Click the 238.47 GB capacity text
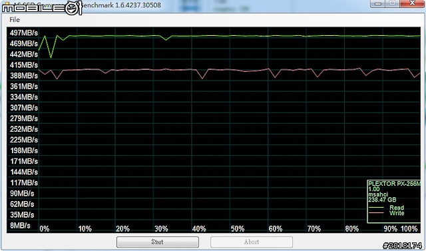Viewport: 426px width, 251px height. (x=382, y=200)
